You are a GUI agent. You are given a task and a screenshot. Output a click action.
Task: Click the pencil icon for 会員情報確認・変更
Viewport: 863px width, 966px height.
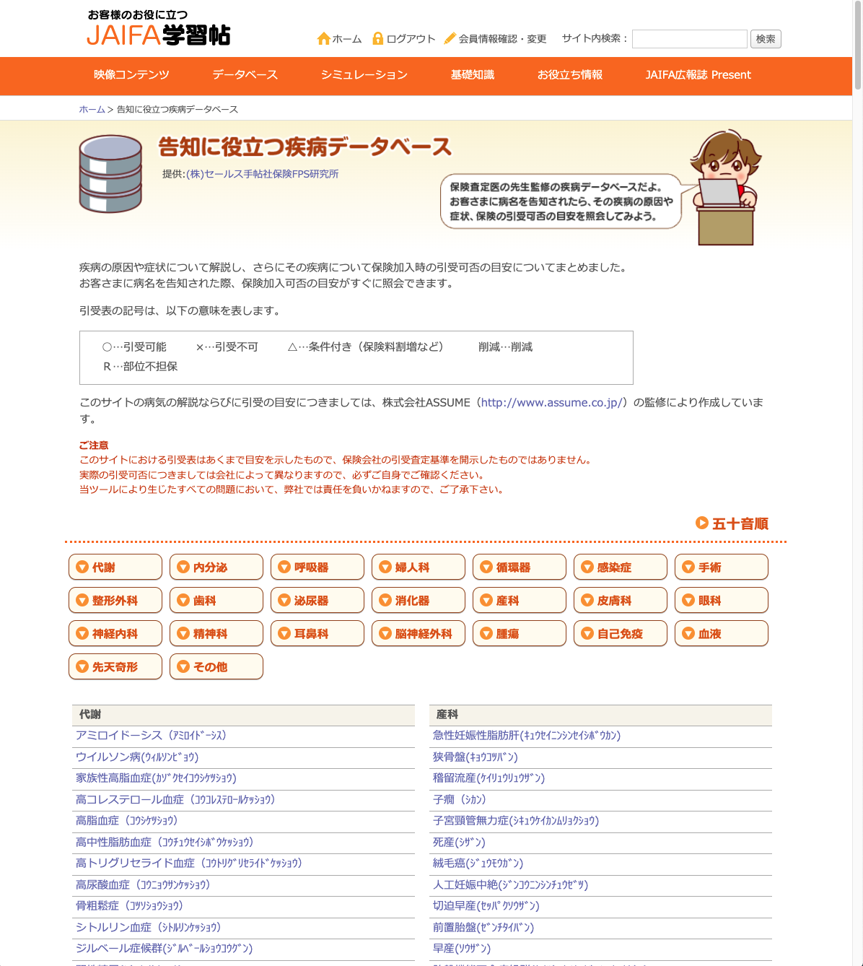(x=450, y=38)
